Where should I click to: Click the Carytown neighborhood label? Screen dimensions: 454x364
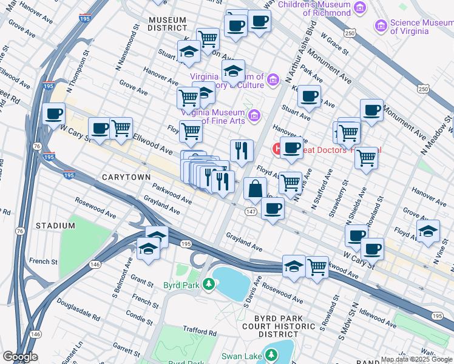126,177
